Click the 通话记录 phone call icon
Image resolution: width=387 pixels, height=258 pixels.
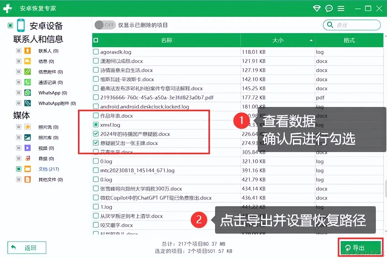(x=28, y=82)
